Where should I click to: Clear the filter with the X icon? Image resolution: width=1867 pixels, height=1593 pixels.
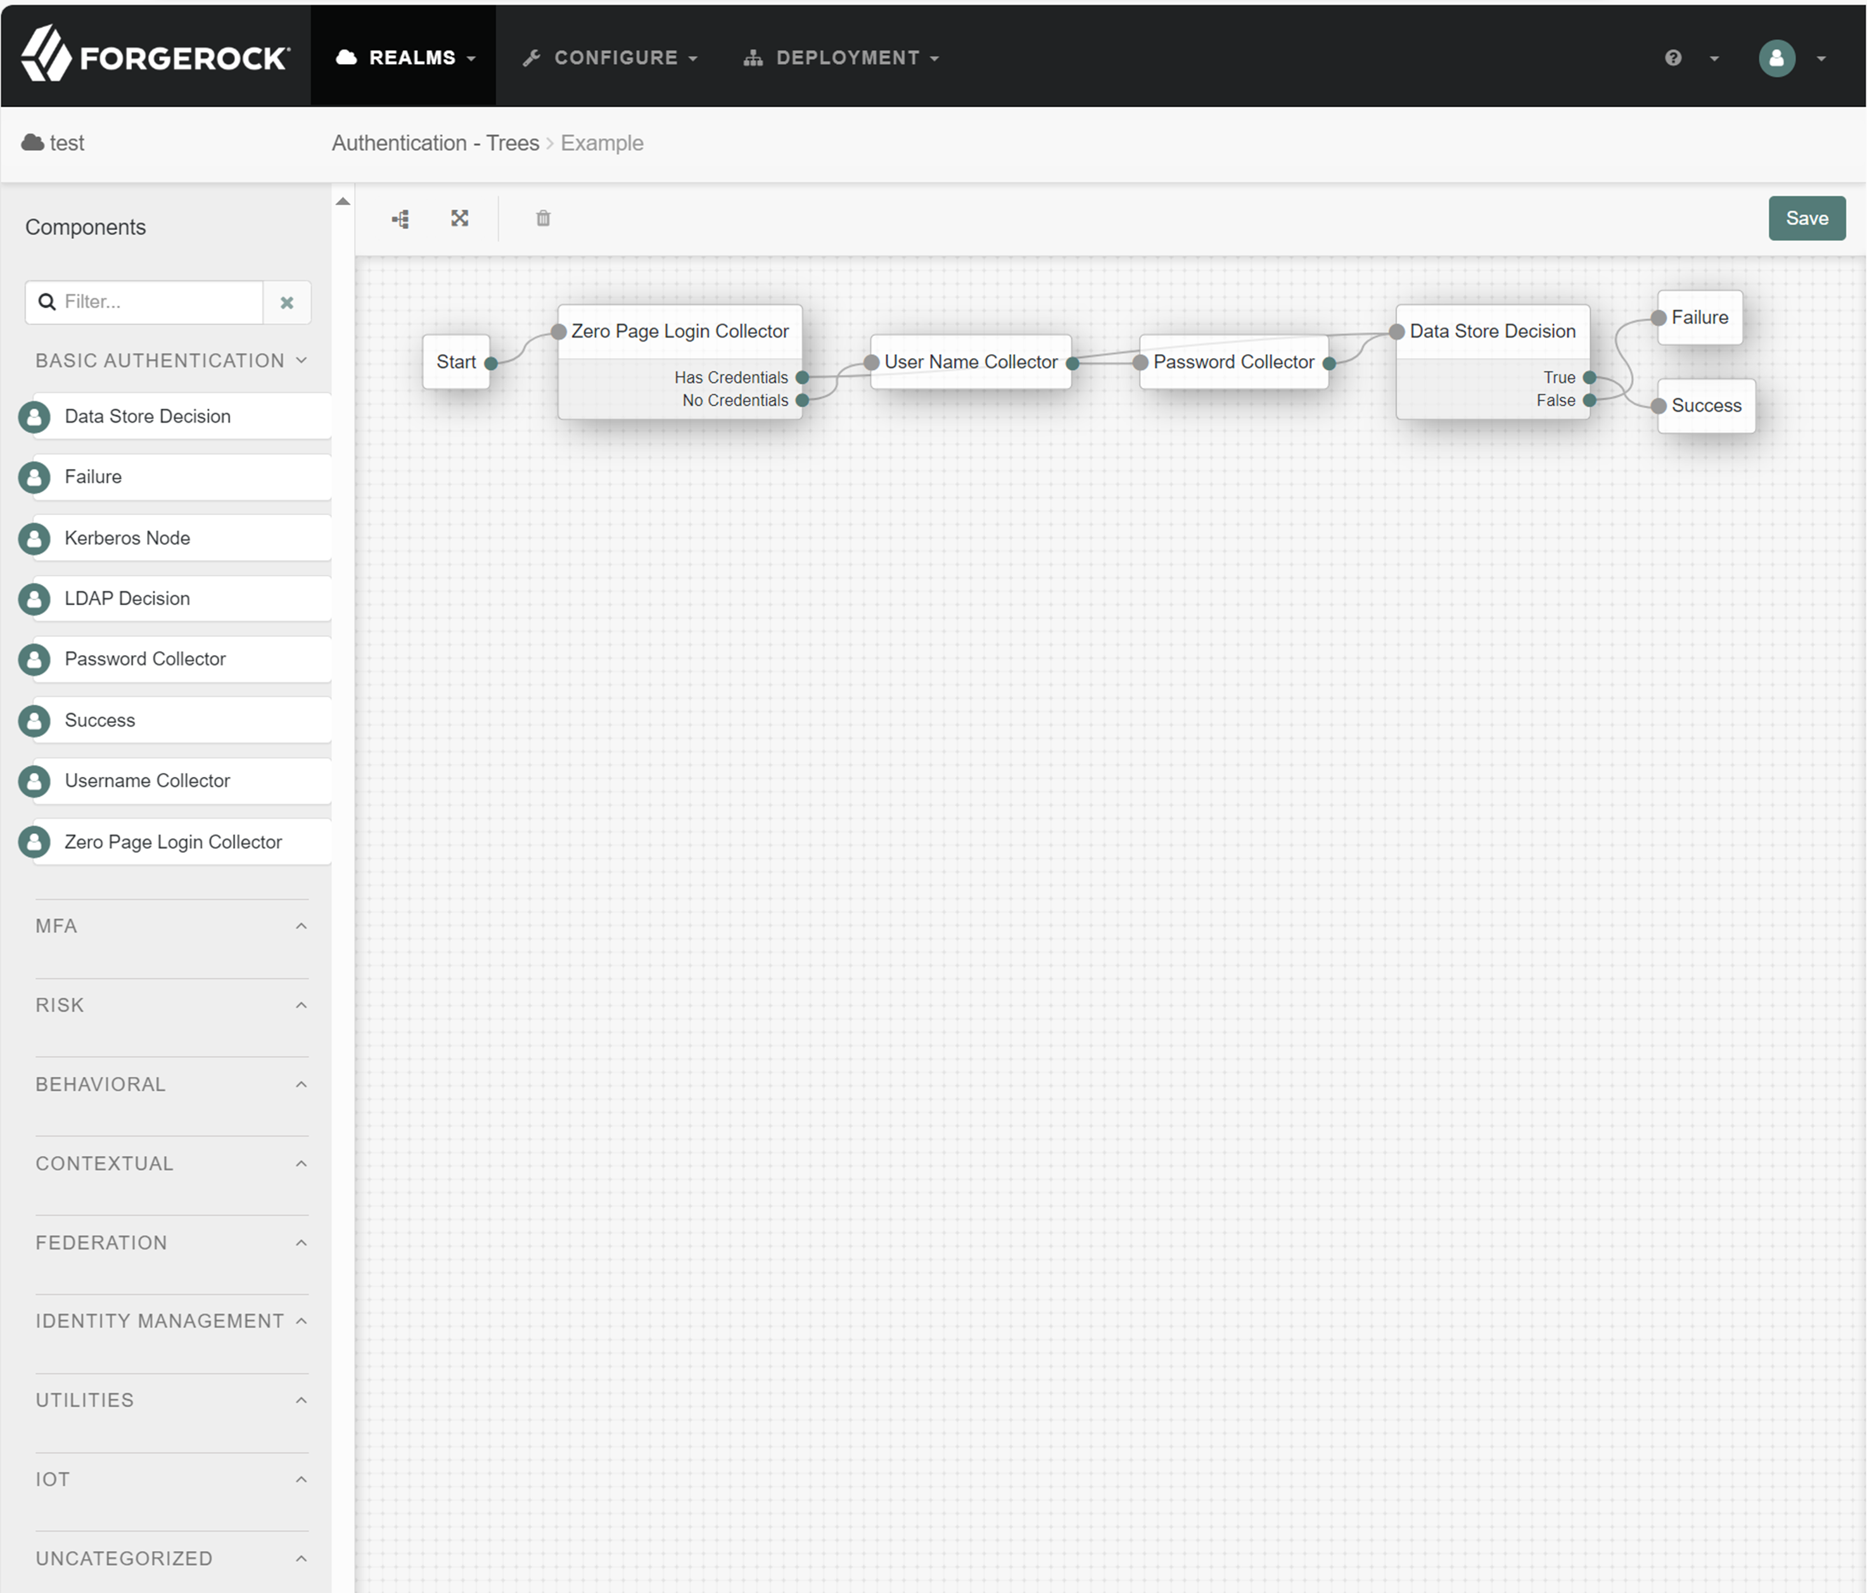286,303
